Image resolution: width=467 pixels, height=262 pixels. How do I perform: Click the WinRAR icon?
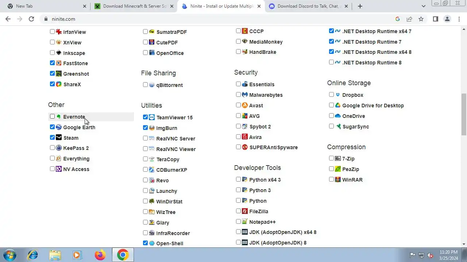pyautogui.click(x=338, y=179)
